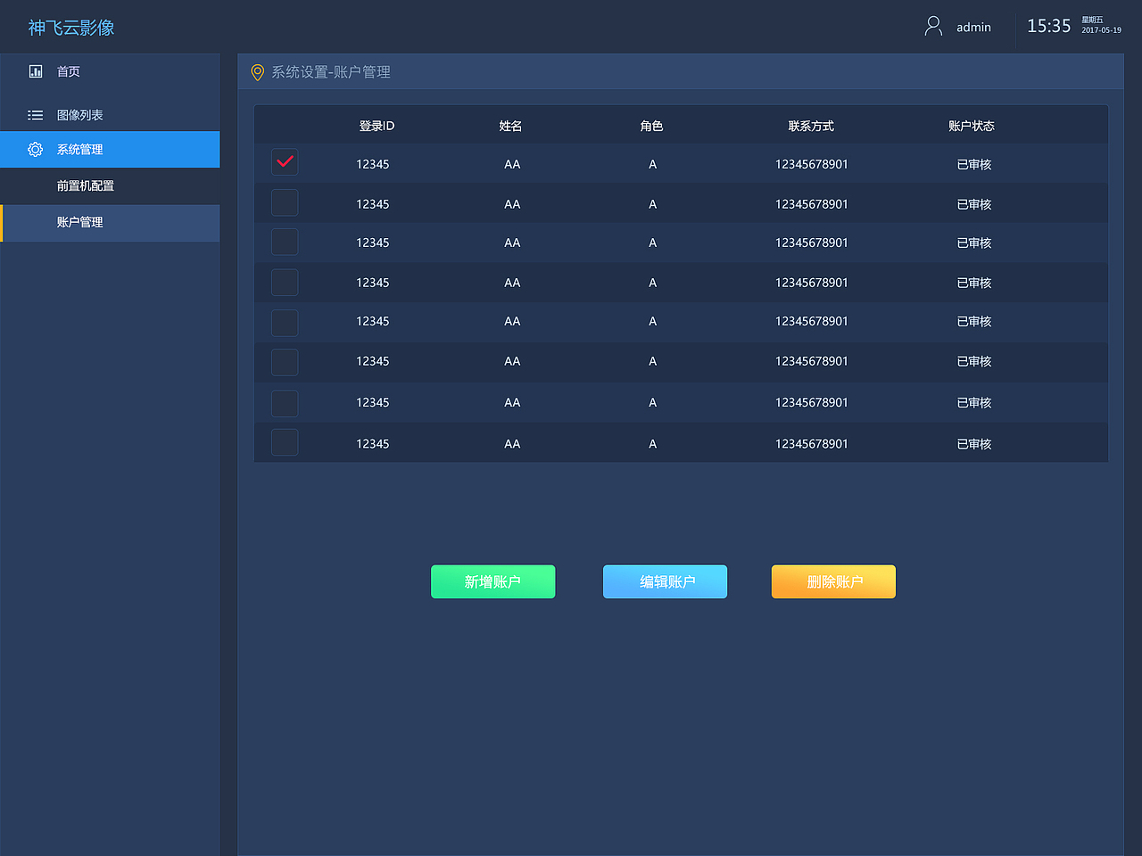Screen dimensions: 1142x856
Task: Tick the third row's checkbox
Action: pyautogui.click(x=285, y=242)
